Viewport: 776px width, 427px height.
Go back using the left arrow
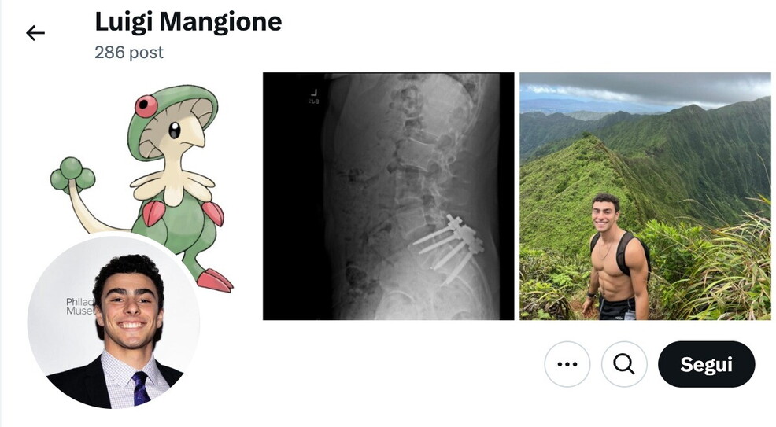(x=35, y=33)
